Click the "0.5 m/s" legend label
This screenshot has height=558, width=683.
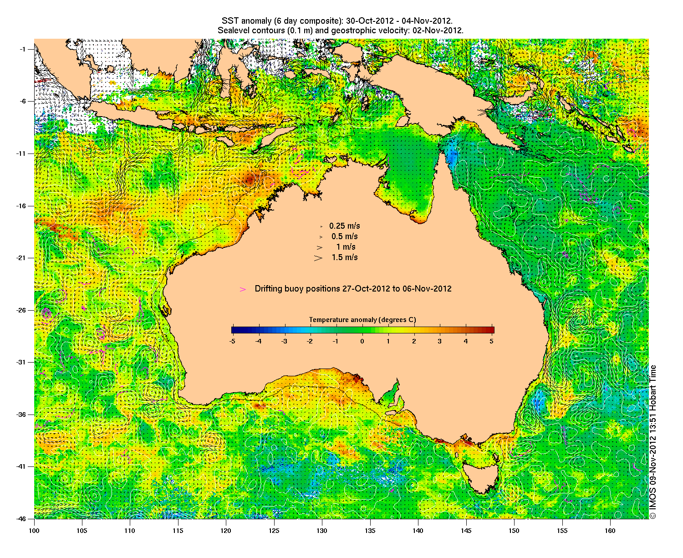tap(345, 236)
